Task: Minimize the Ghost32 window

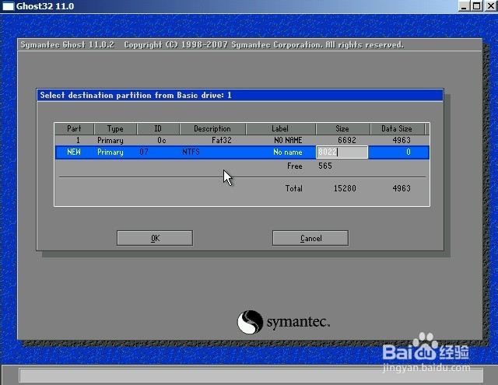Action: (x=464, y=6)
